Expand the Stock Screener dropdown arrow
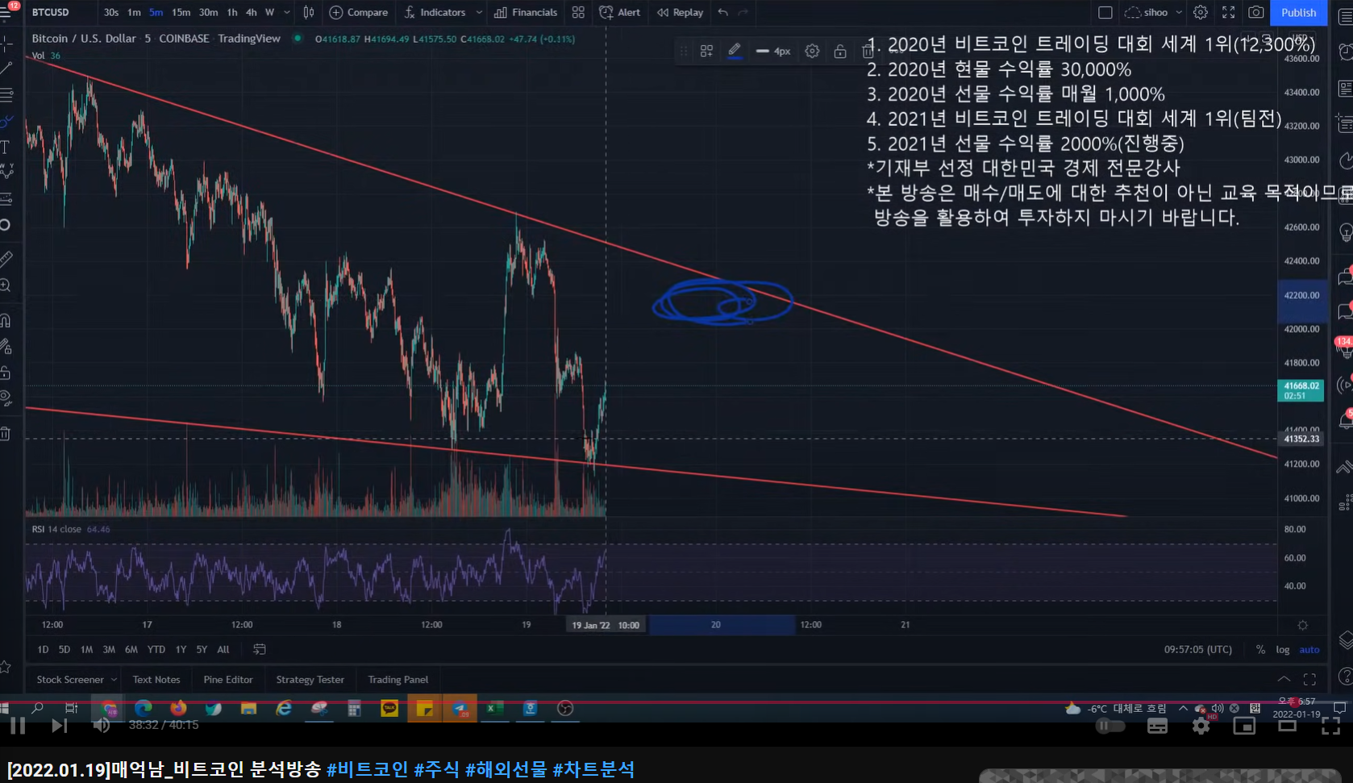Image resolution: width=1353 pixels, height=783 pixels. point(114,680)
